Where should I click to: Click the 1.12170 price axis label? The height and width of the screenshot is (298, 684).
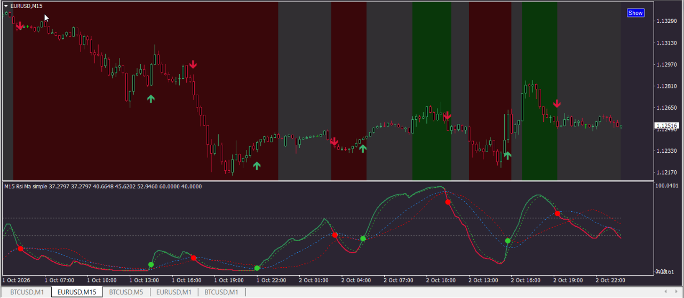click(x=667, y=172)
